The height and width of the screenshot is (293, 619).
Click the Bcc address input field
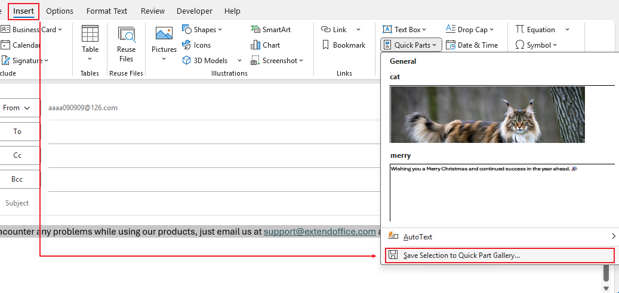(x=214, y=180)
